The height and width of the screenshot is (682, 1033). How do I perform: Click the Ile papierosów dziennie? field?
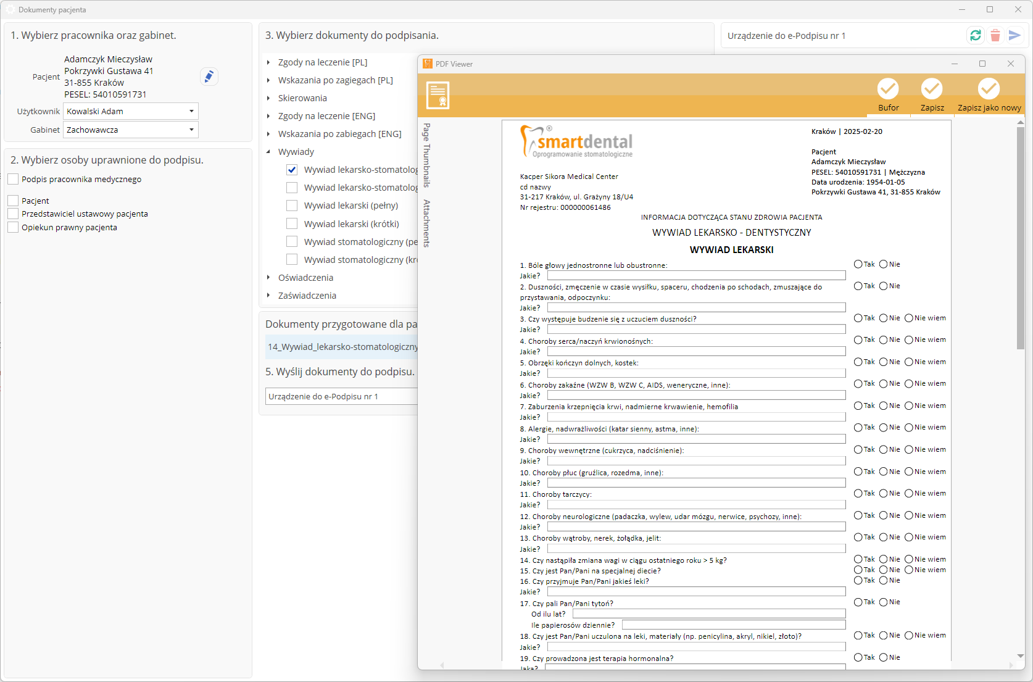click(734, 625)
